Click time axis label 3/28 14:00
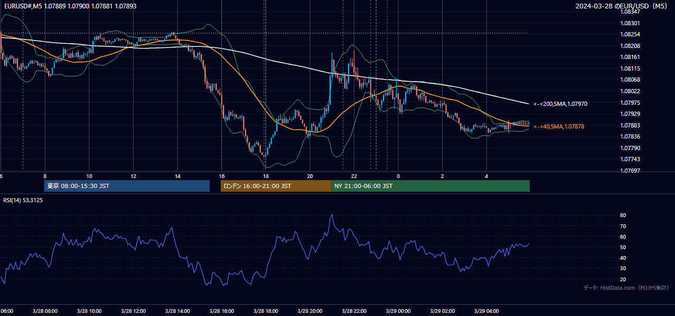 pos(177,311)
